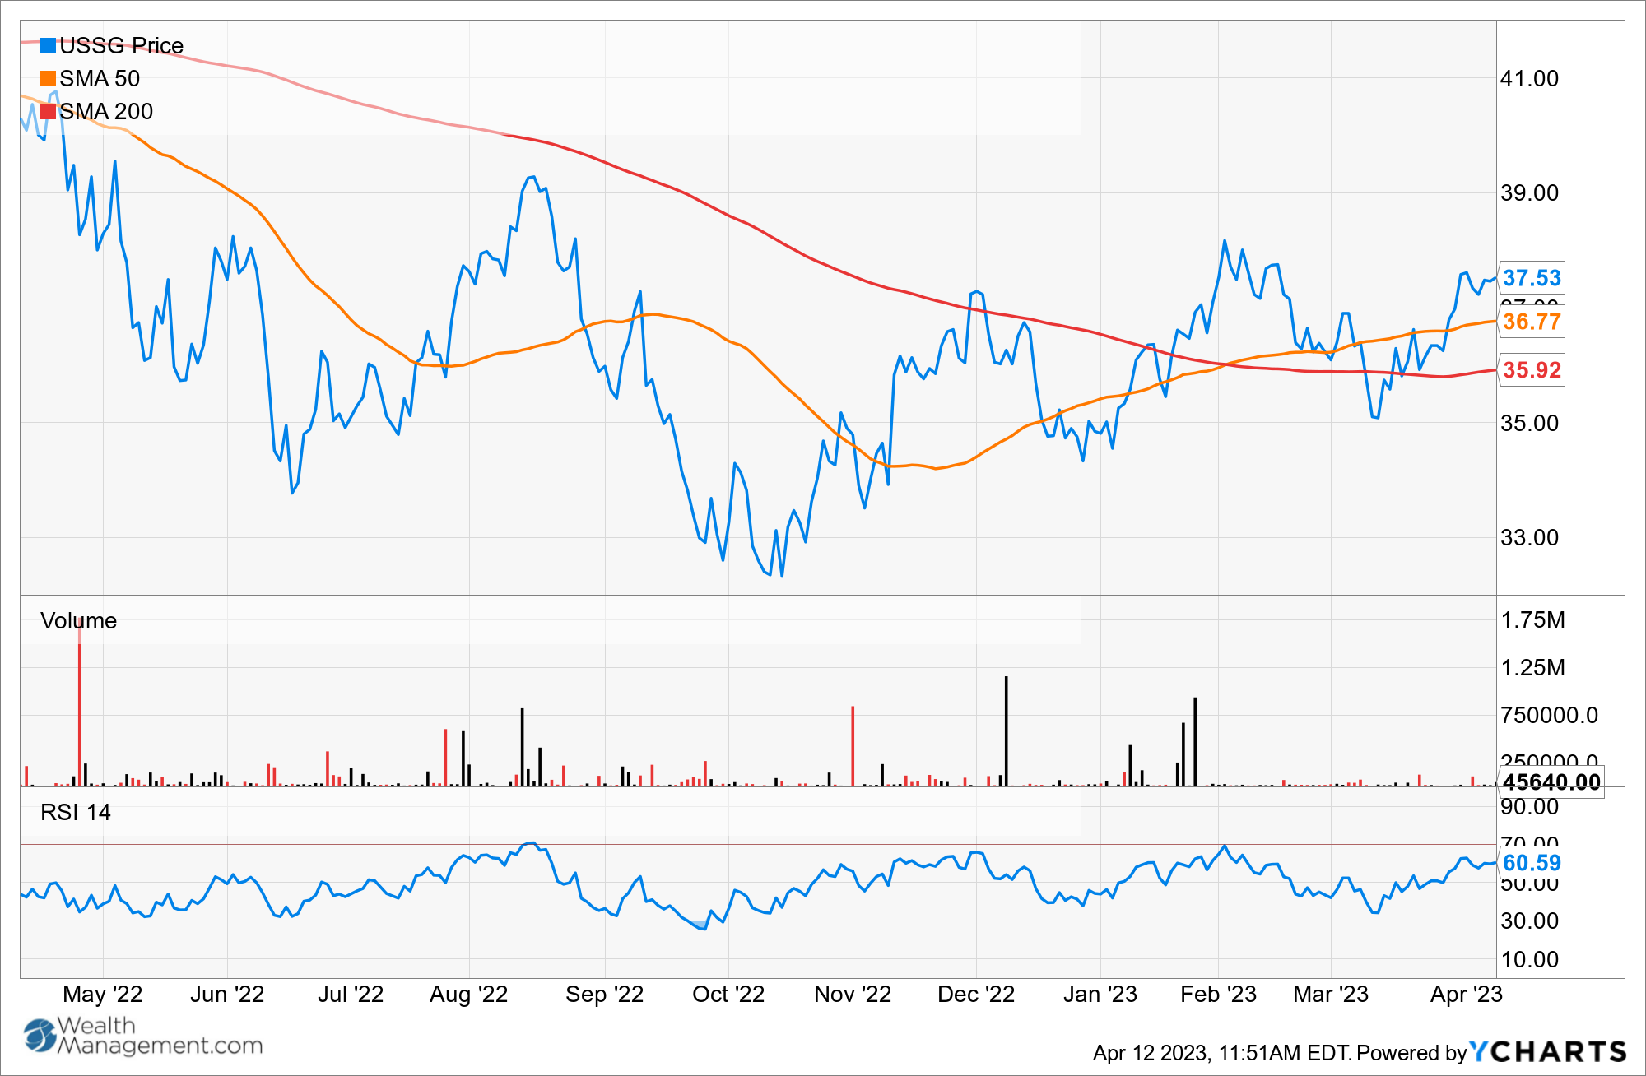This screenshot has width=1646, height=1076.
Task: Click the Nov '22 date axis label
Action: coord(852,994)
